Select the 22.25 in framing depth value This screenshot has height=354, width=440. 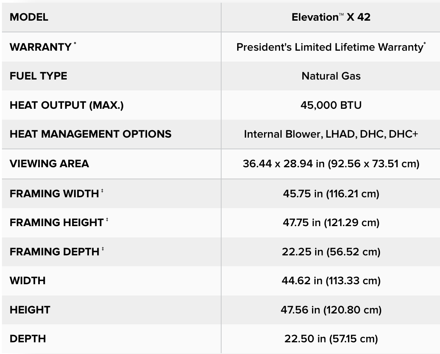pos(331,251)
